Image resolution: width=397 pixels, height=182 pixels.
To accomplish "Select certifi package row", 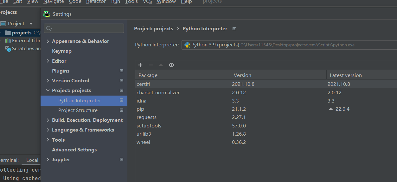I will click(x=266, y=84).
